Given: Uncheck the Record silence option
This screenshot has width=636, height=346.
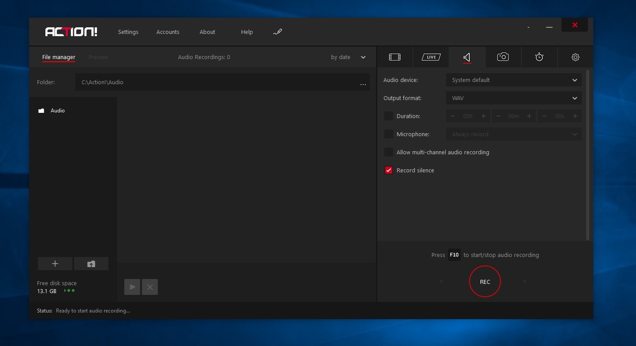Looking at the screenshot, I should (388, 170).
